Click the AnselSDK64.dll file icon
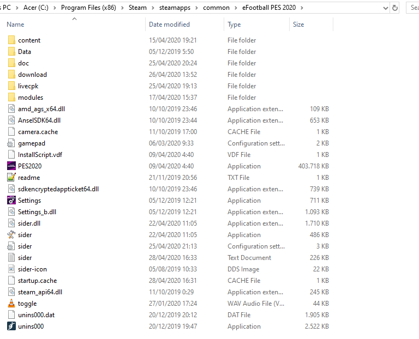 [11, 120]
